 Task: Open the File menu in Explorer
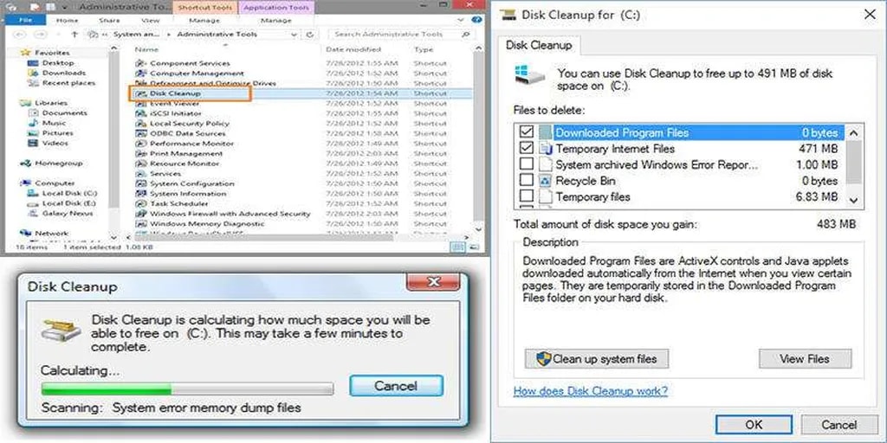[26, 20]
